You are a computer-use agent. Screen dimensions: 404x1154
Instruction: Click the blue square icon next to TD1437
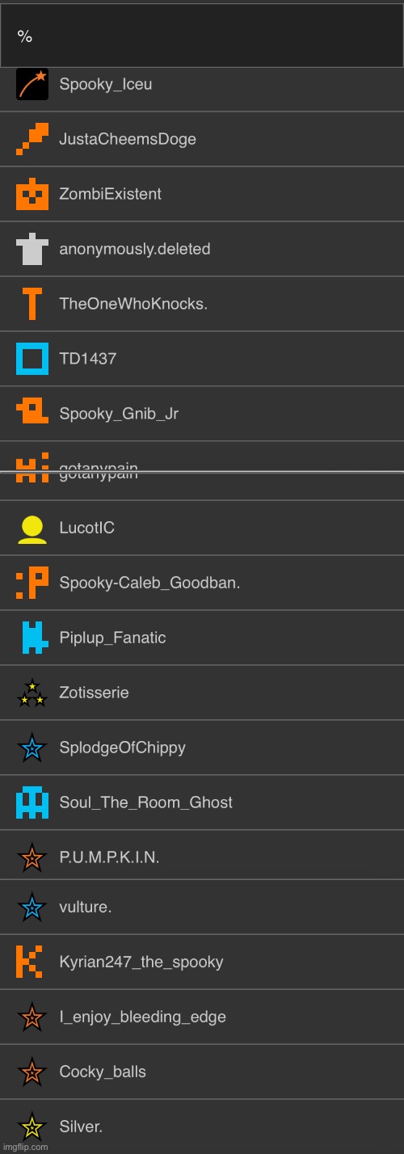point(32,359)
